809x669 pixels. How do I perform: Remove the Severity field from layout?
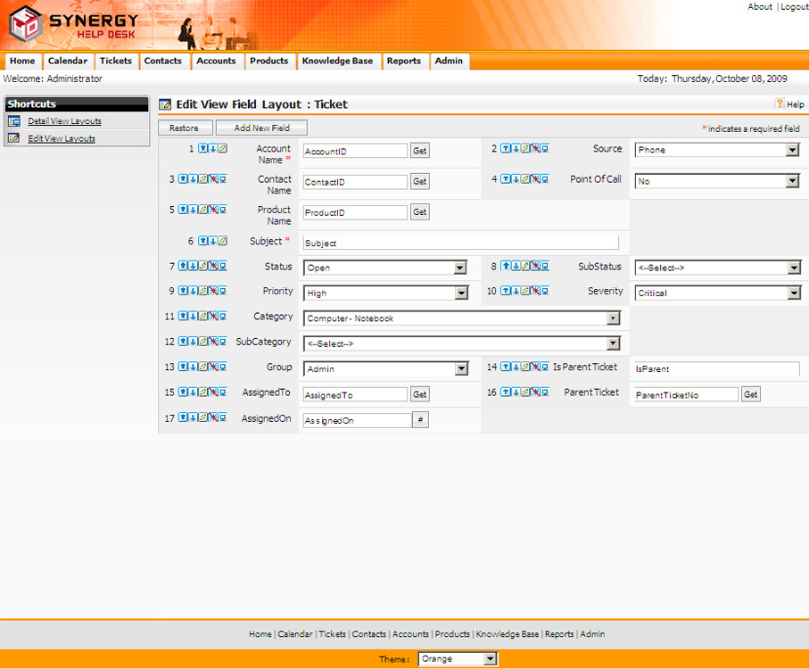click(534, 291)
